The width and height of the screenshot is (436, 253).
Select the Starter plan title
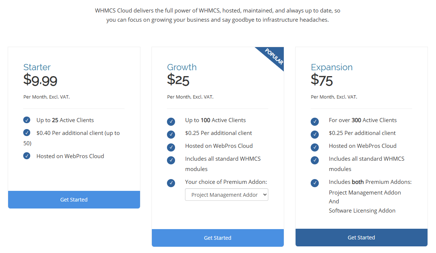pyautogui.click(x=37, y=67)
